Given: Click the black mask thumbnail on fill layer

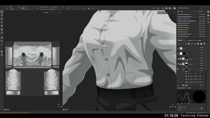Looking at the screenshot, I should pyautogui.click(x=184, y=54).
